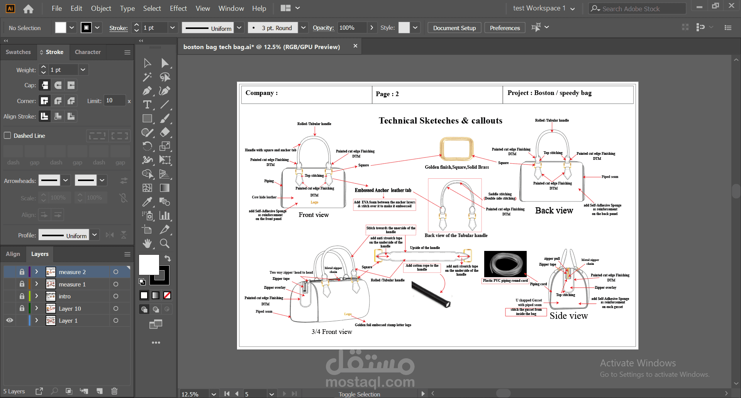Expand the measure 2 layer

(x=37, y=272)
